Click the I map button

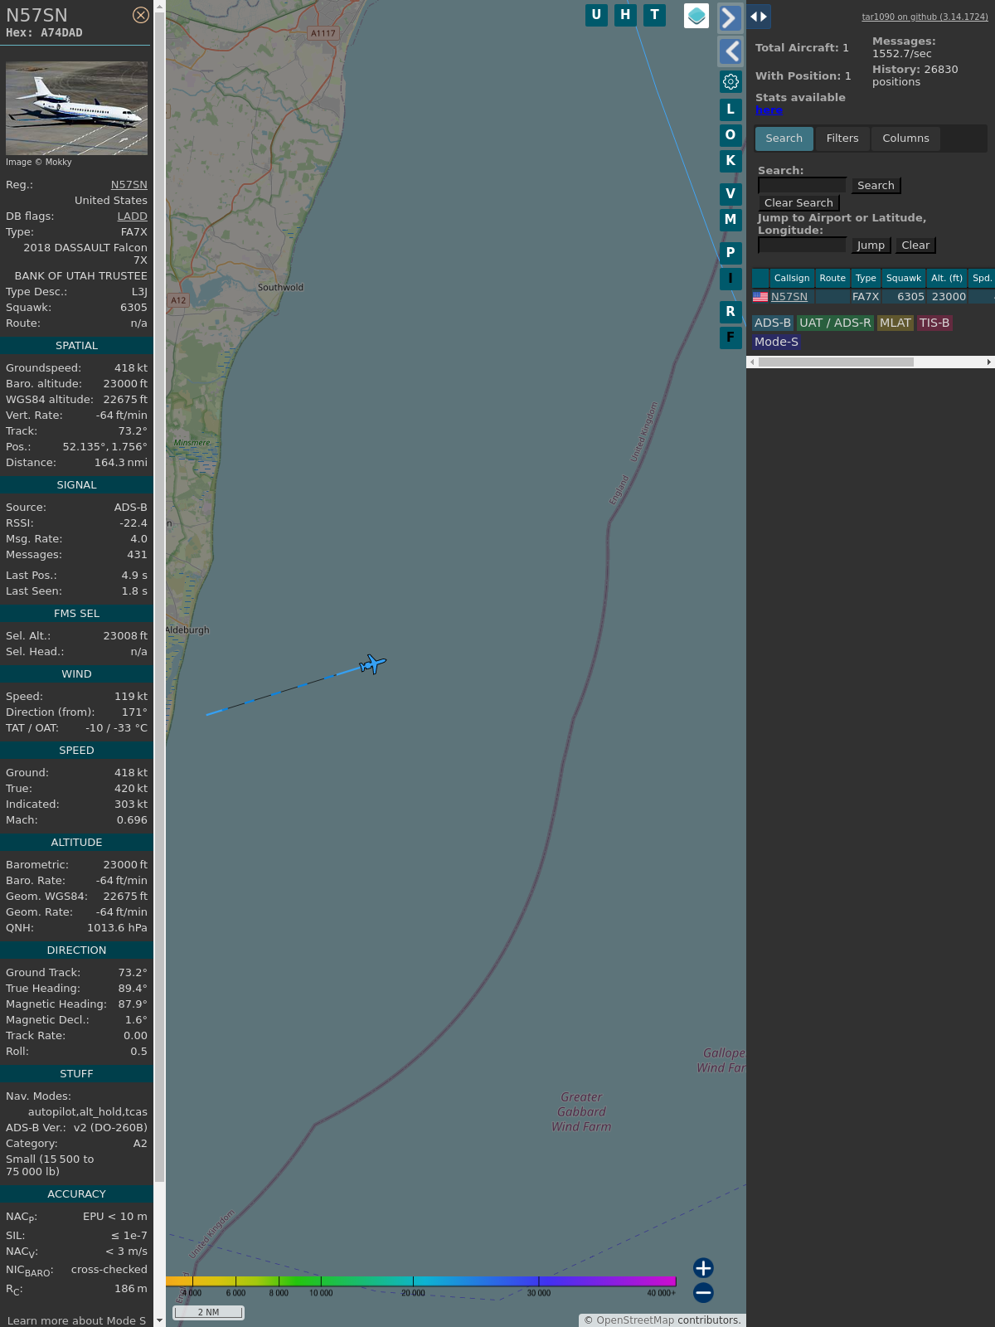(730, 279)
